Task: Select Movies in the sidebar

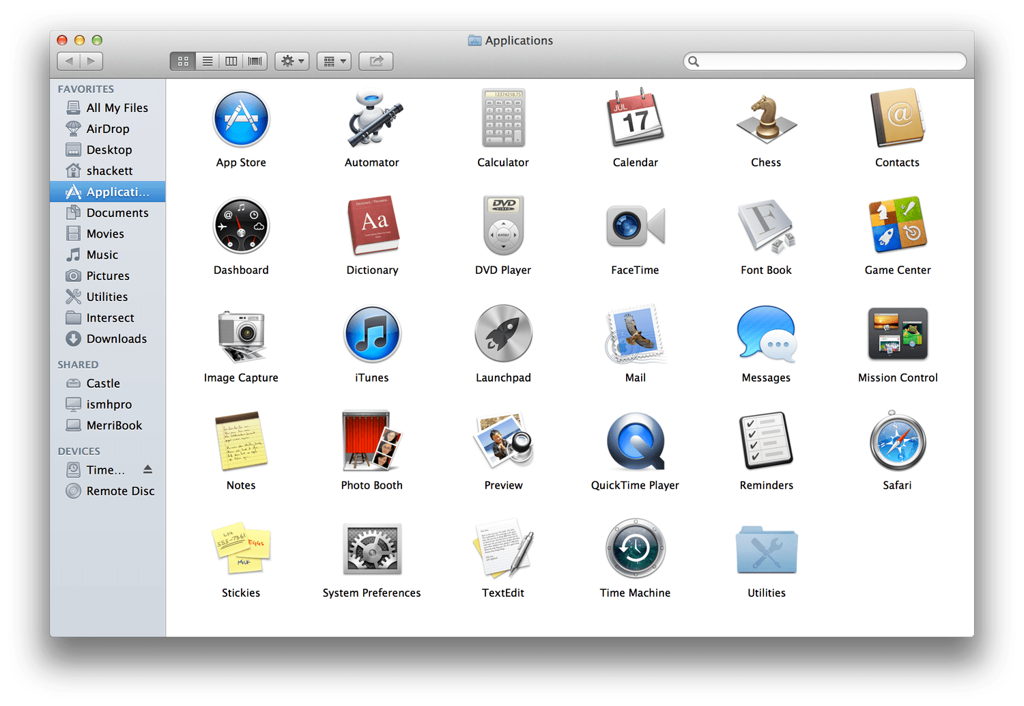Action: coord(108,234)
